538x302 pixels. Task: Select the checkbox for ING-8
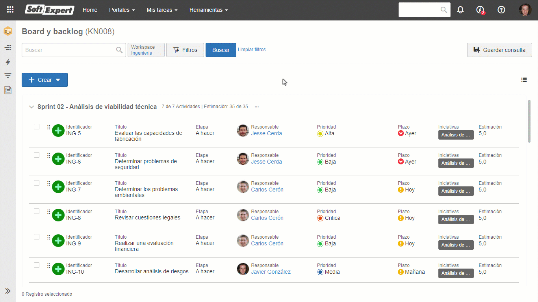click(x=37, y=211)
